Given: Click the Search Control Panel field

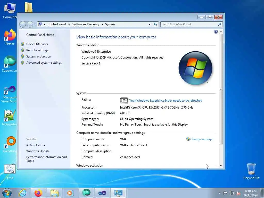Looking at the screenshot, I should click(189, 24).
